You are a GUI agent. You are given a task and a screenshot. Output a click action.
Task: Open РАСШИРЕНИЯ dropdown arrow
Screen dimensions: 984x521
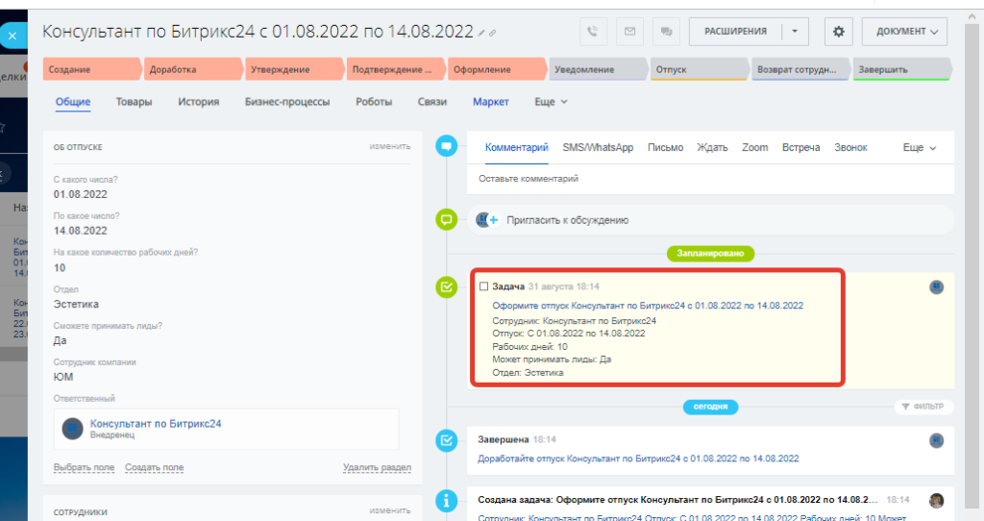795,32
